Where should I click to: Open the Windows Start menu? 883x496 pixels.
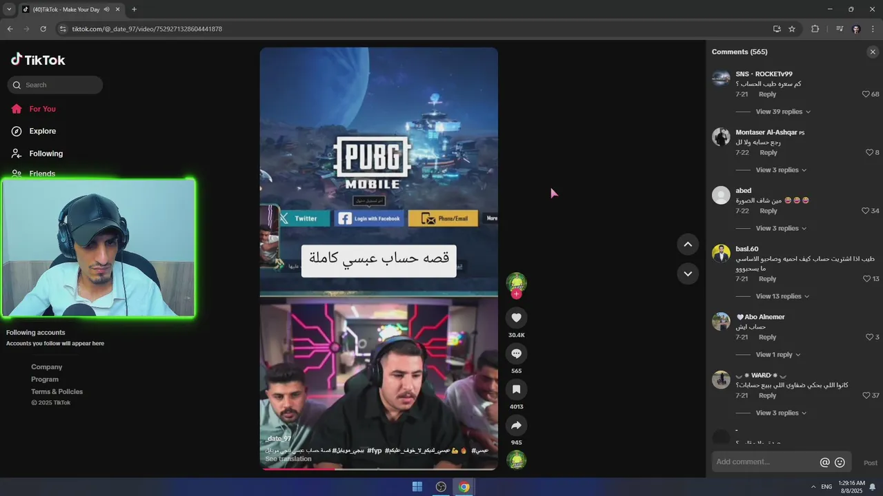pyautogui.click(x=417, y=487)
